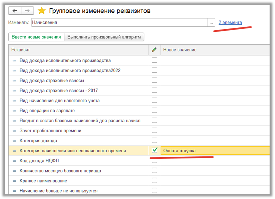This screenshot has height=199, width=275.
Task: Switch to Выполнить произвольный алгоритм tab
Action: click(104, 37)
